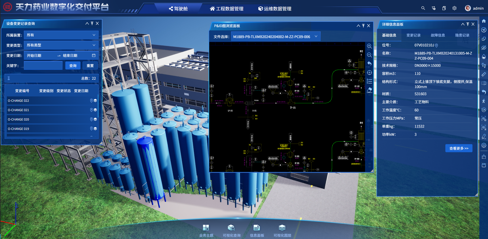
Task: Click the 重置 button
Action: point(90,65)
